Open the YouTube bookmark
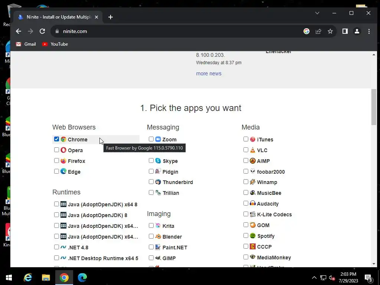Image resolution: width=380 pixels, height=285 pixels. click(55, 44)
